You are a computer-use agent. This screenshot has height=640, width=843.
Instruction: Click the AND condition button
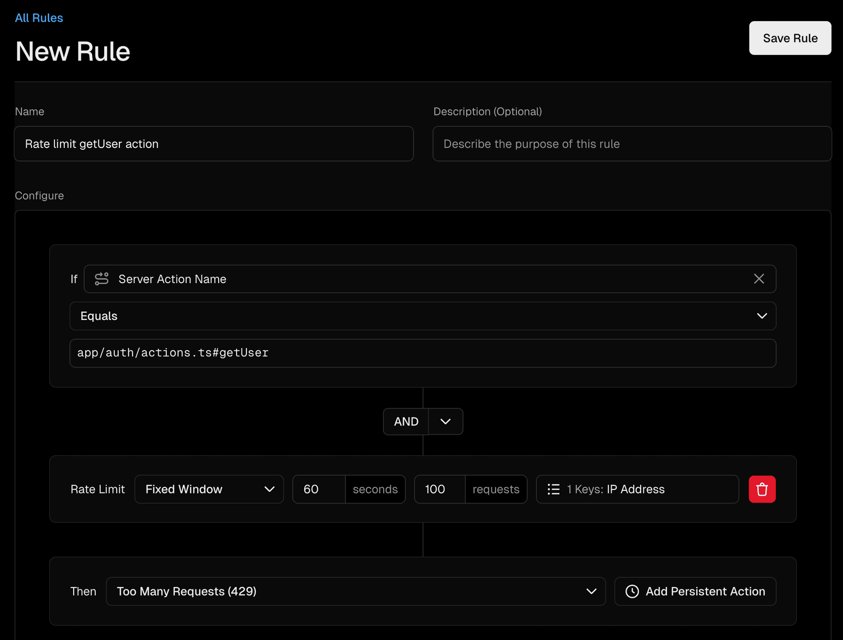[406, 421]
